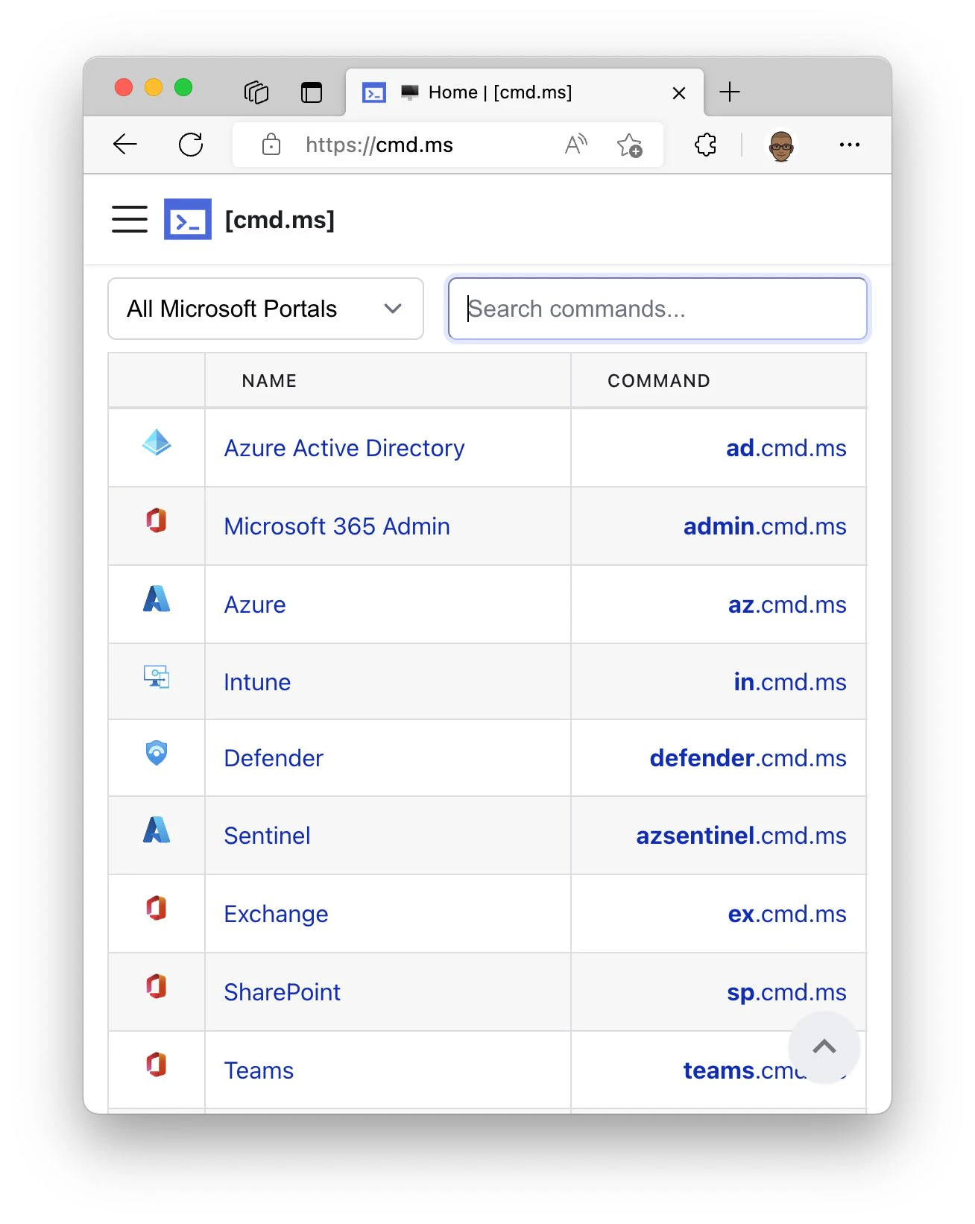Open the workspaces icon in the title bar

256,92
